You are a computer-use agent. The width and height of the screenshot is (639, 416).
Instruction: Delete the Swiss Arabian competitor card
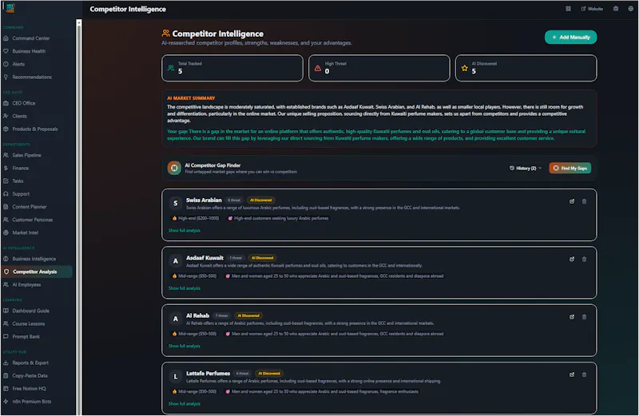tap(584, 201)
